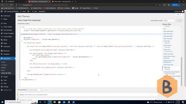Open JNews item in admin bar
186x104 pixels.
(x=23, y=12)
